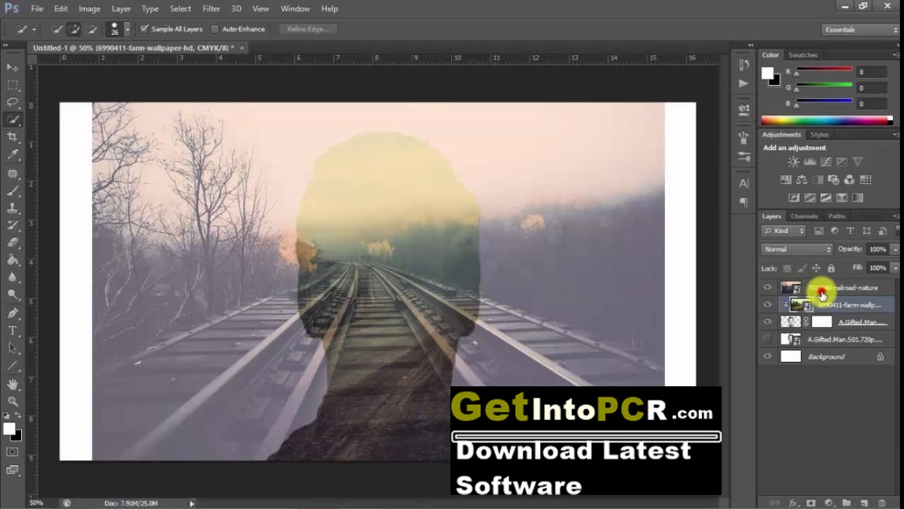Select the Eyedropper tool
Image resolution: width=904 pixels, height=509 pixels.
[12, 154]
